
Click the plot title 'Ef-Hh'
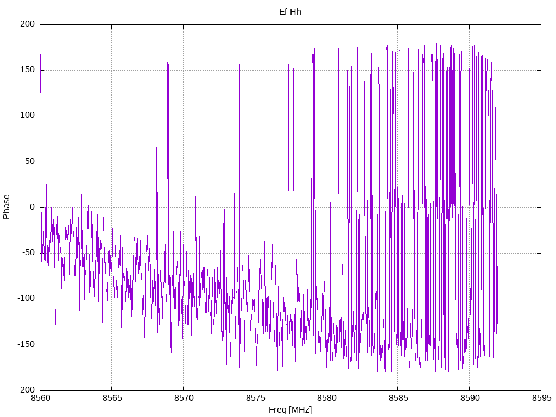pos(290,12)
